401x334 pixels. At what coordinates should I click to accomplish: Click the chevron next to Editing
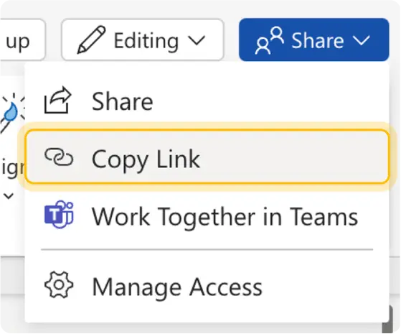point(197,40)
